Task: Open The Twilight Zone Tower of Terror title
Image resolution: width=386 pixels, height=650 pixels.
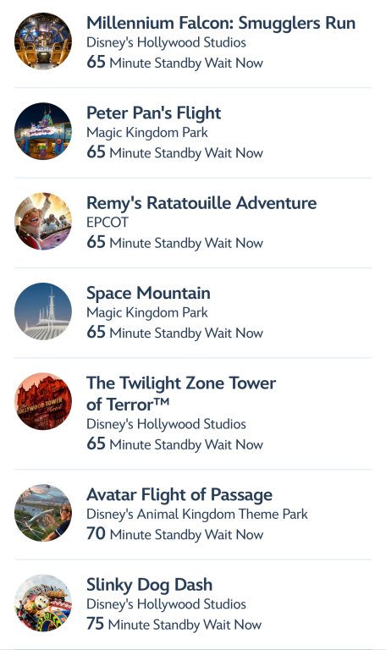Action: 181,394
